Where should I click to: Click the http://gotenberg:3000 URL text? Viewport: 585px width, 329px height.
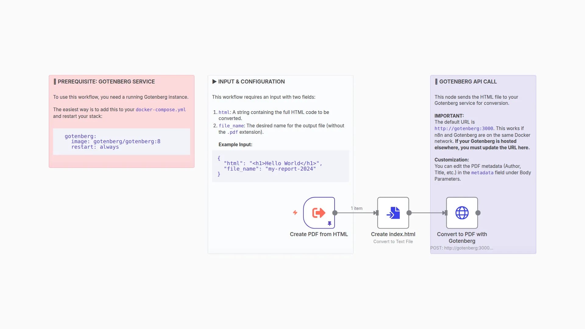[463, 129]
